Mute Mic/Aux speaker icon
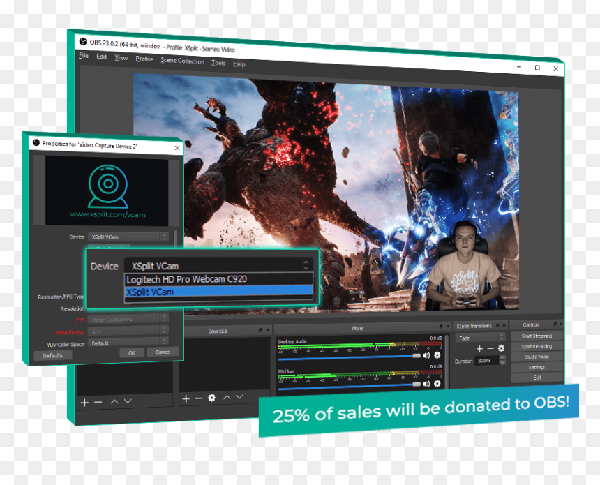Screen dimensions: 600x485 pos(426,384)
